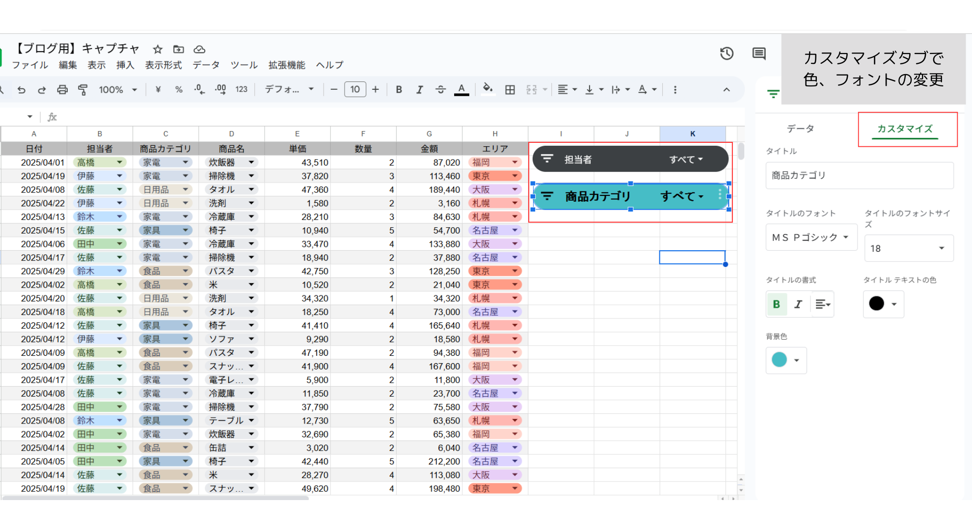The width and height of the screenshot is (972, 530).
Task: Open the zoom 100% dropdown
Action: (x=118, y=90)
